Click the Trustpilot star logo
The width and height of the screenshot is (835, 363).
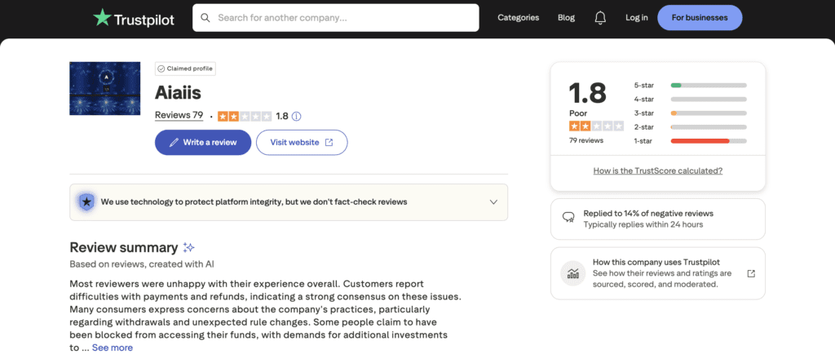[x=102, y=18]
